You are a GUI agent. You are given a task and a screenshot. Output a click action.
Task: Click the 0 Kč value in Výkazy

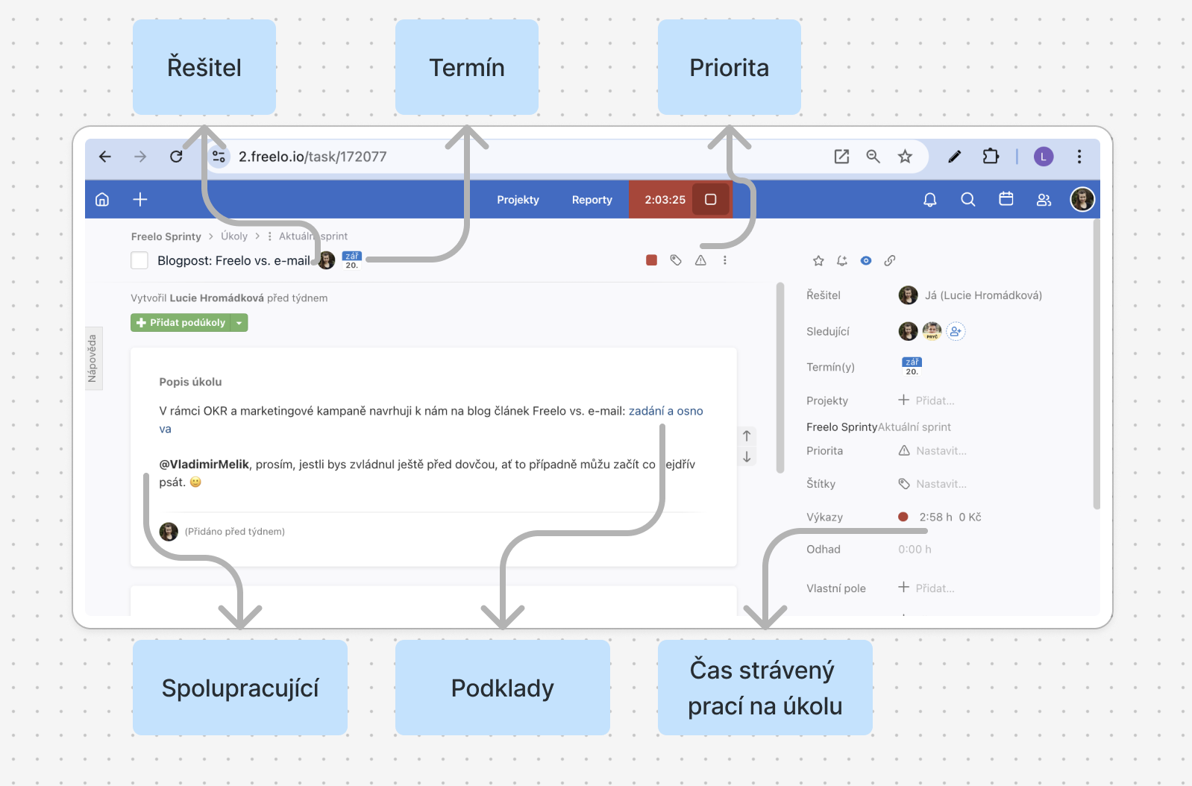(x=970, y=517)
